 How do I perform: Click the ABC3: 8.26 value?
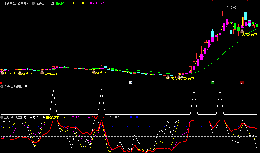tap(80, 3)
